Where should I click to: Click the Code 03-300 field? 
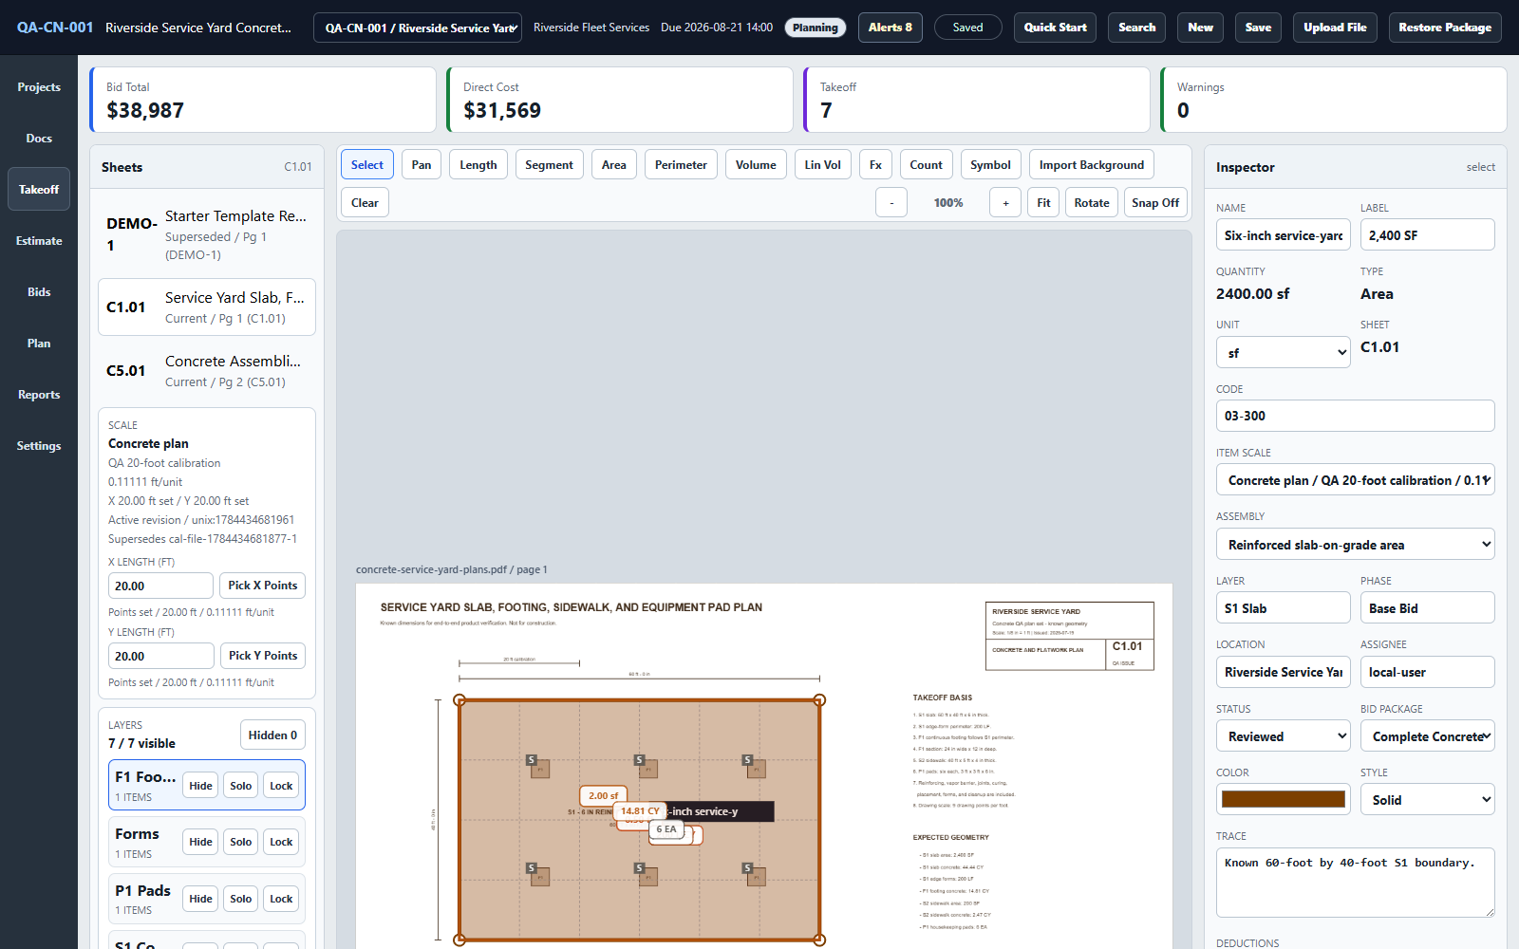tap(1355, 416)
